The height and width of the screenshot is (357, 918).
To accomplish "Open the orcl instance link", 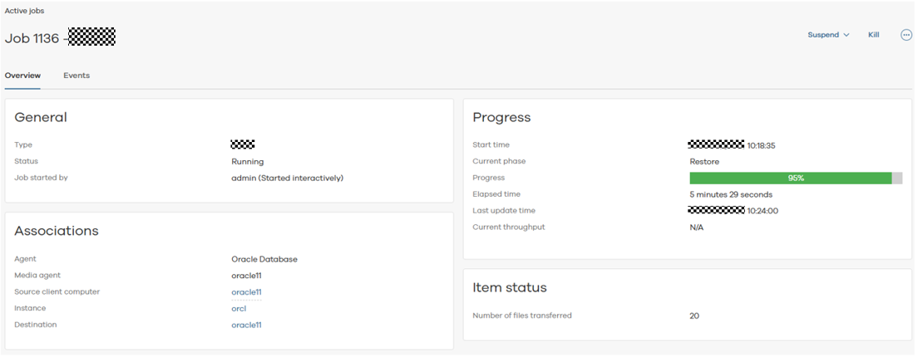I will tap(239, 309).
